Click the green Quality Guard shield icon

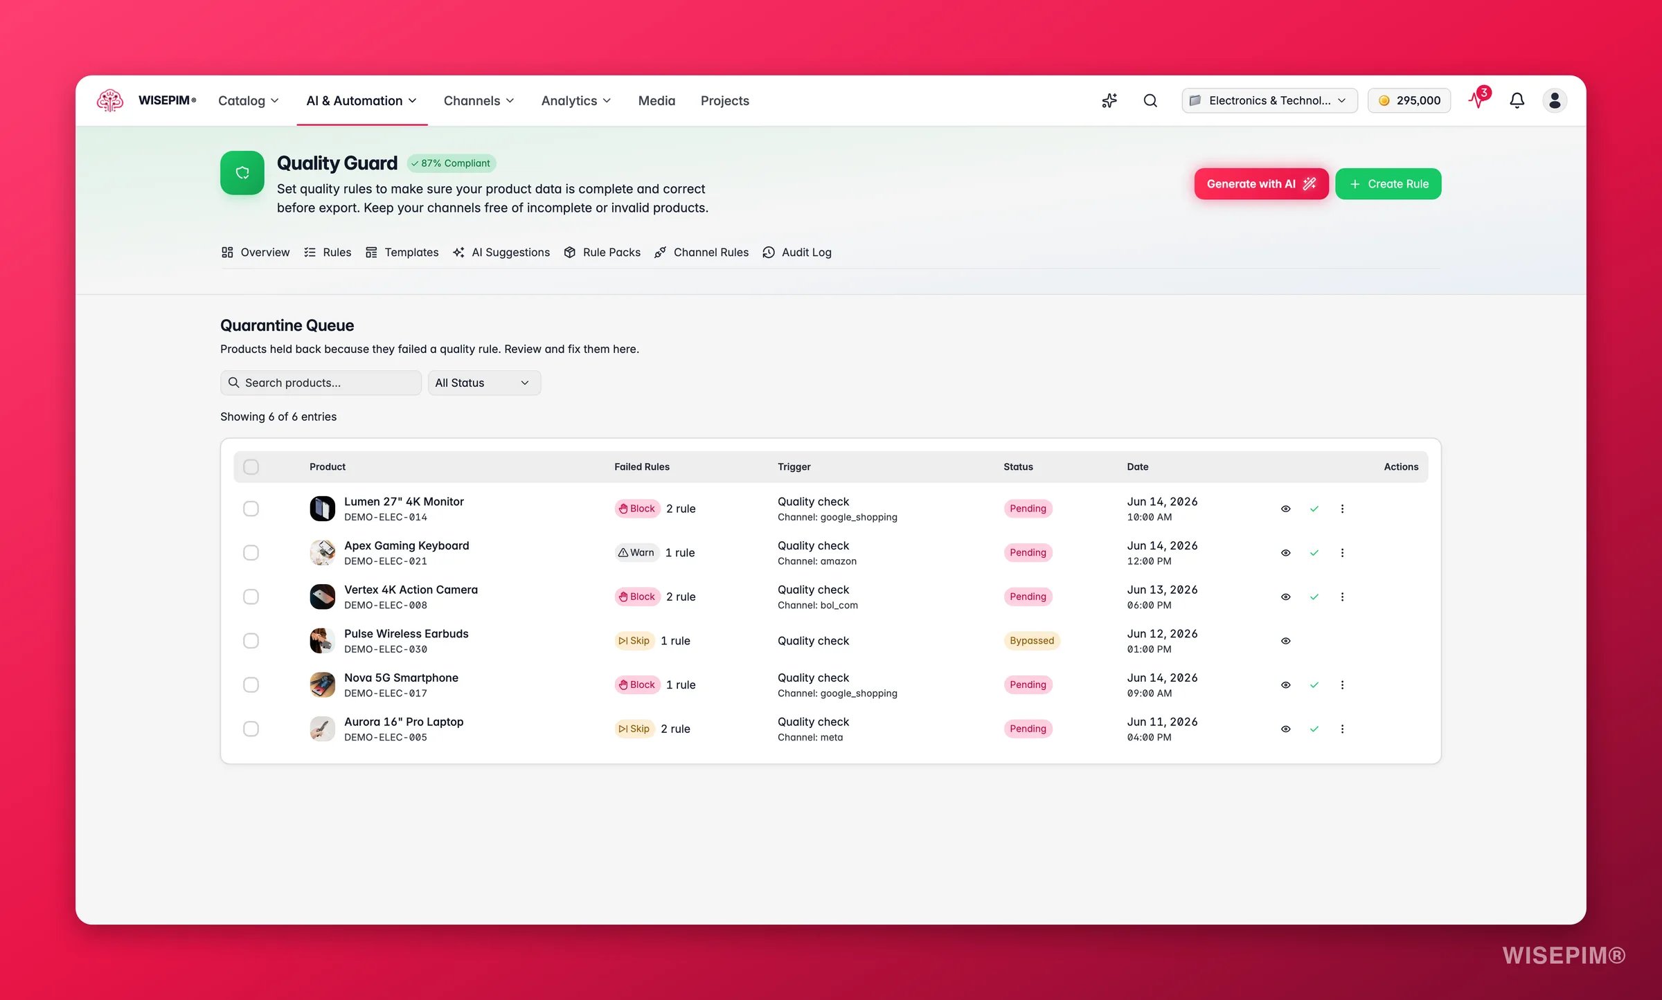[x=242, y=173]
